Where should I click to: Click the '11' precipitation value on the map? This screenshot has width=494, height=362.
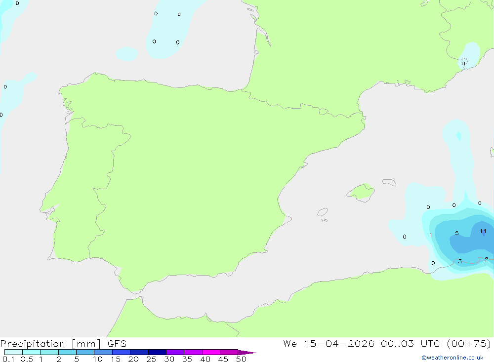click(483, 231)
